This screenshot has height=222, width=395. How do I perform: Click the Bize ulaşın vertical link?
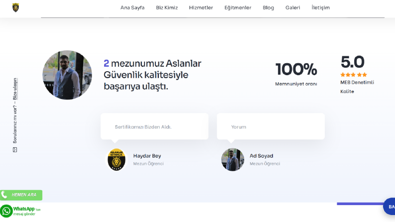coord(15,89)
